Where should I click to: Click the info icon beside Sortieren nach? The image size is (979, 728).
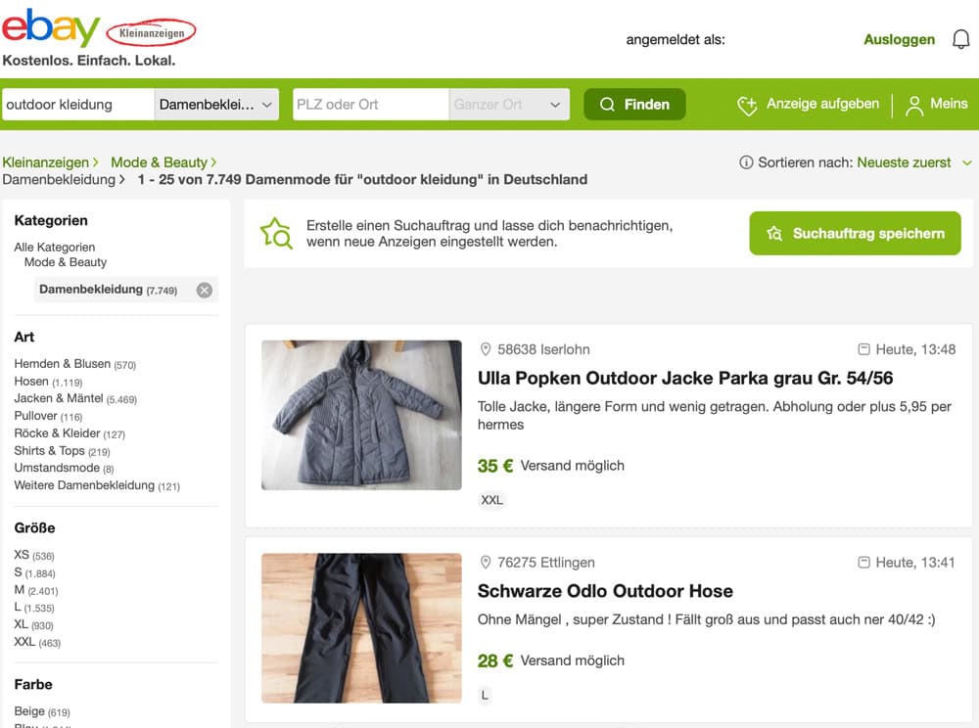(745, 162)
